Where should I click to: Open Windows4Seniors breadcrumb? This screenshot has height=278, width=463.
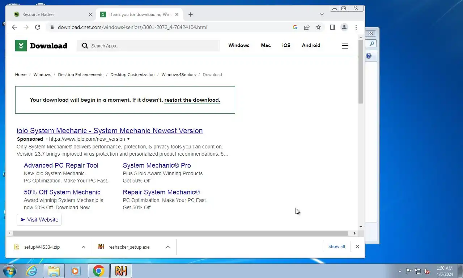pyautogui.click(x=179, y=75)
